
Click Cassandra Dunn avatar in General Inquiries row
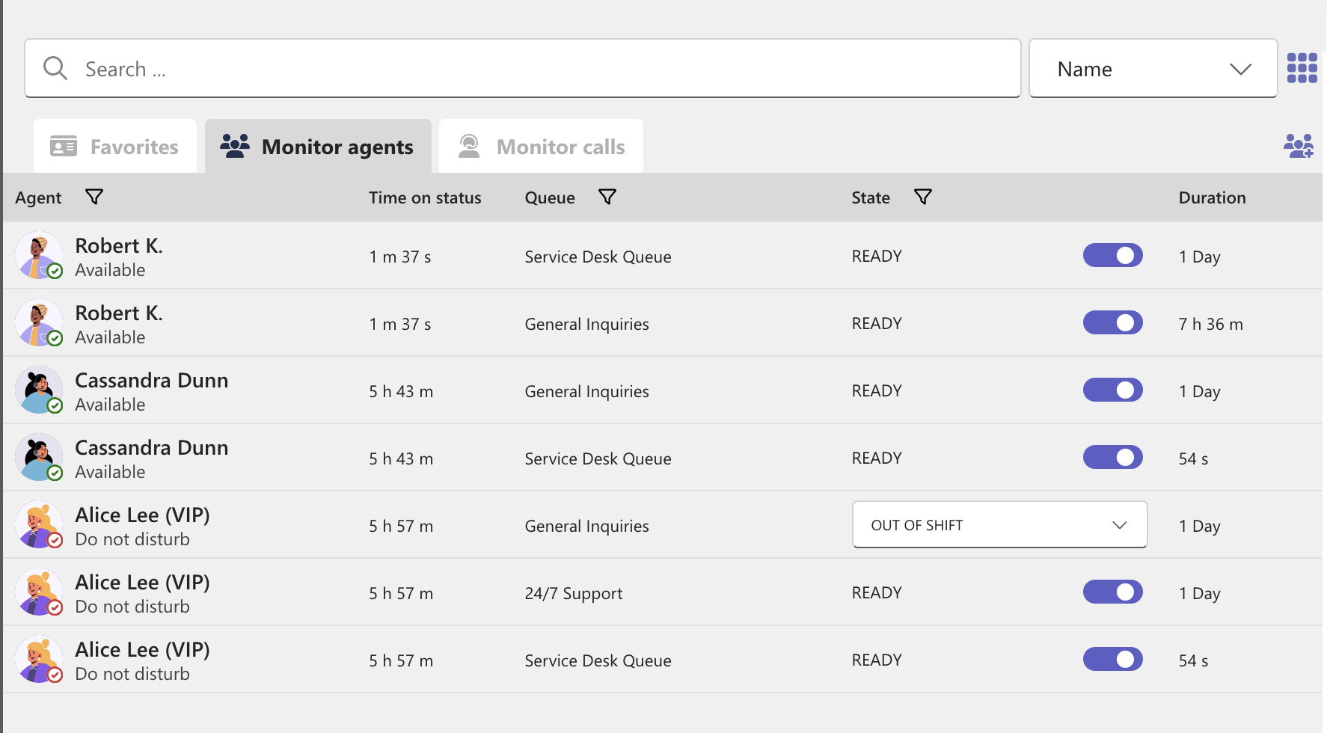pyautogui.click(x=39, y=390)
